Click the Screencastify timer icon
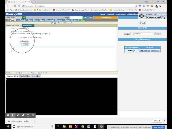 point(28,115)
